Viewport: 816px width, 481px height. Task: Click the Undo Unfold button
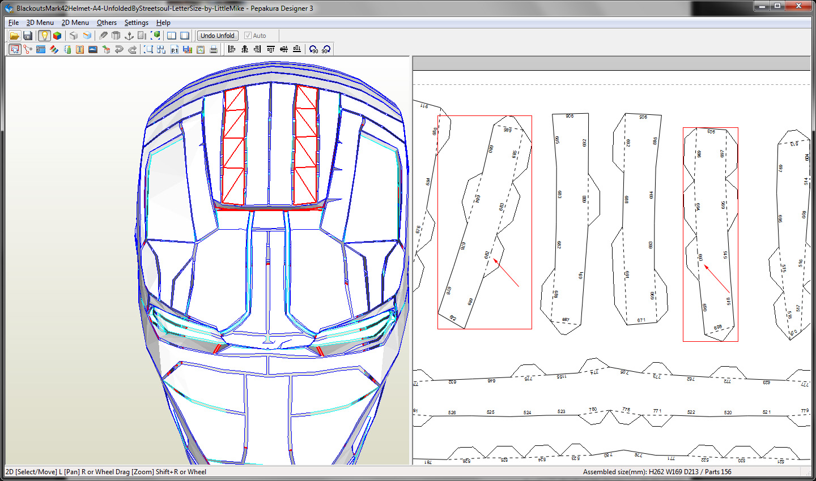click(x=218, y=36)
